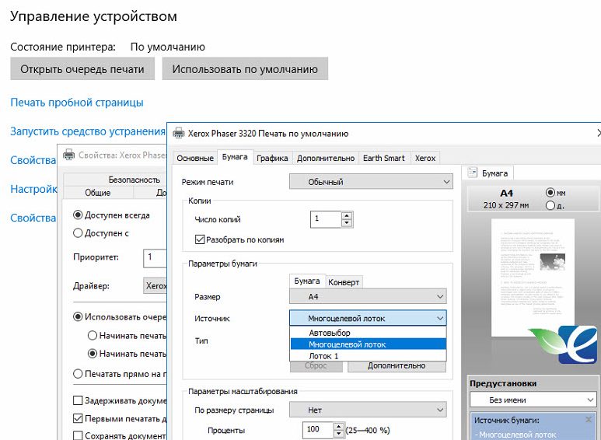This screenshot has width=601, height=440.
Task: Switch to Графика tab
Action: (272, 158)
